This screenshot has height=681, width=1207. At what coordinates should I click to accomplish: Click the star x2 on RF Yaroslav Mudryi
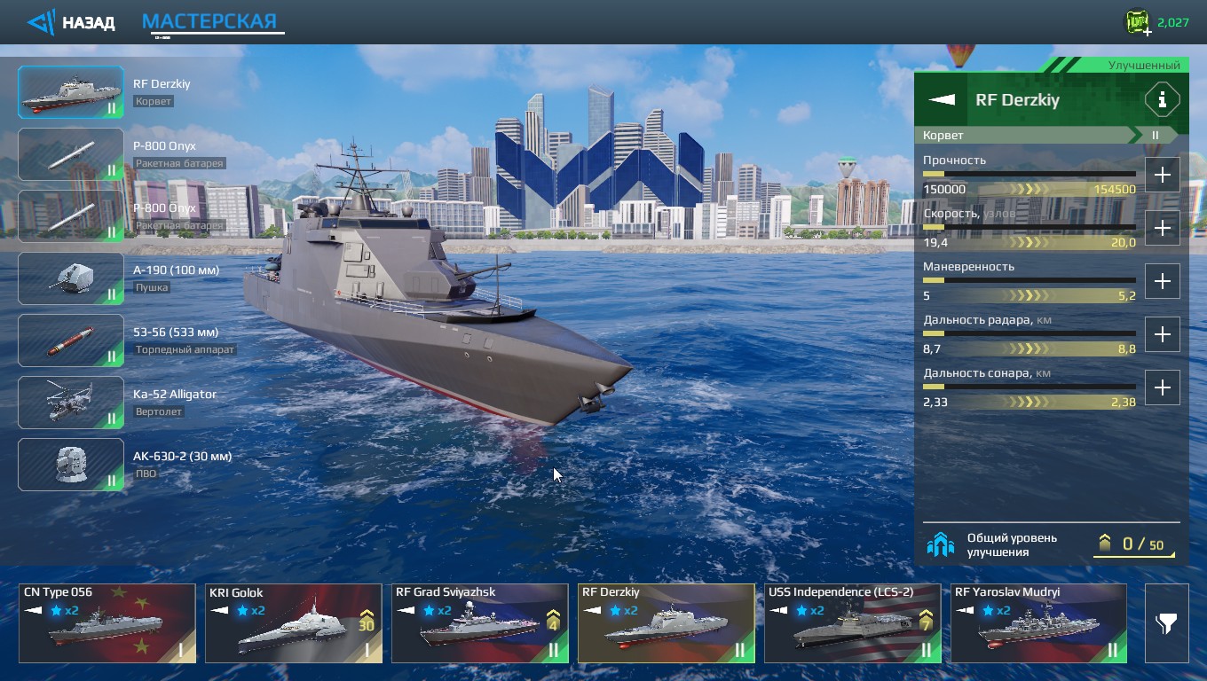[x=997, y=610]
